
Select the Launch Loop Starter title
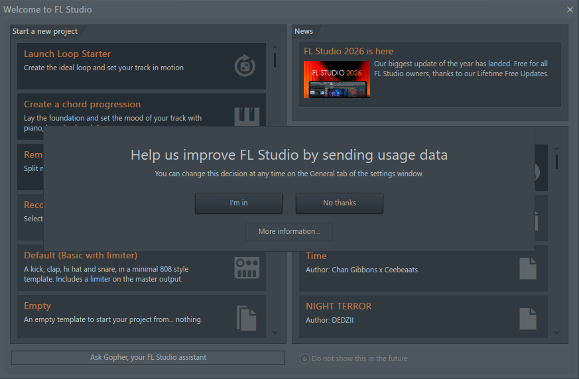pyautogui.click(x=67, y=54)
